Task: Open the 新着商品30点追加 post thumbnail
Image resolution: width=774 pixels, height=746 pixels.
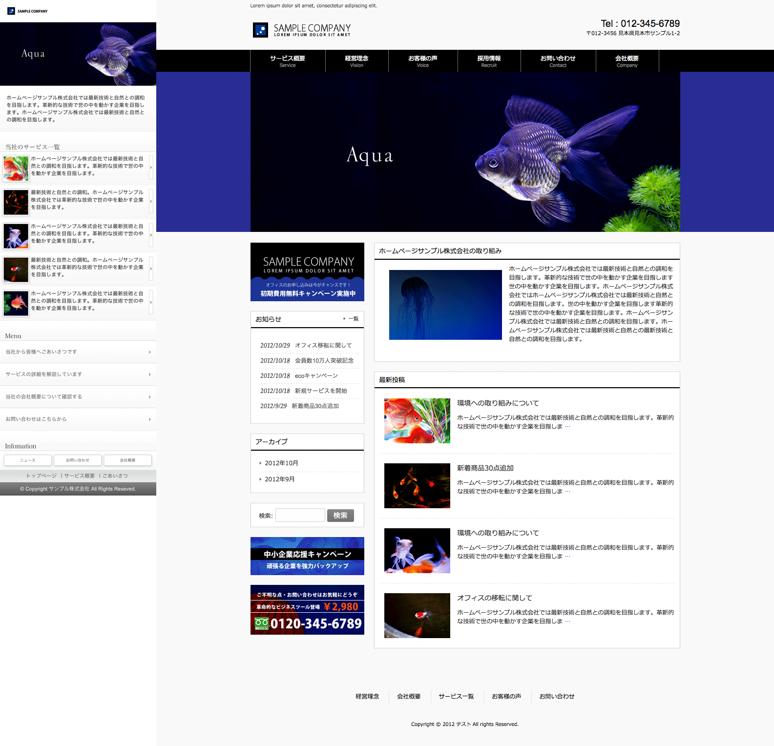Action: pyautogui.click(x=417, y=486)
